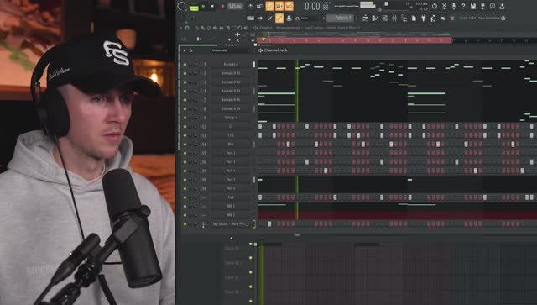Open the view channel rack icon

click(385, 18)
